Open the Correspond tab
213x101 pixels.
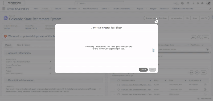coord(164,9)
